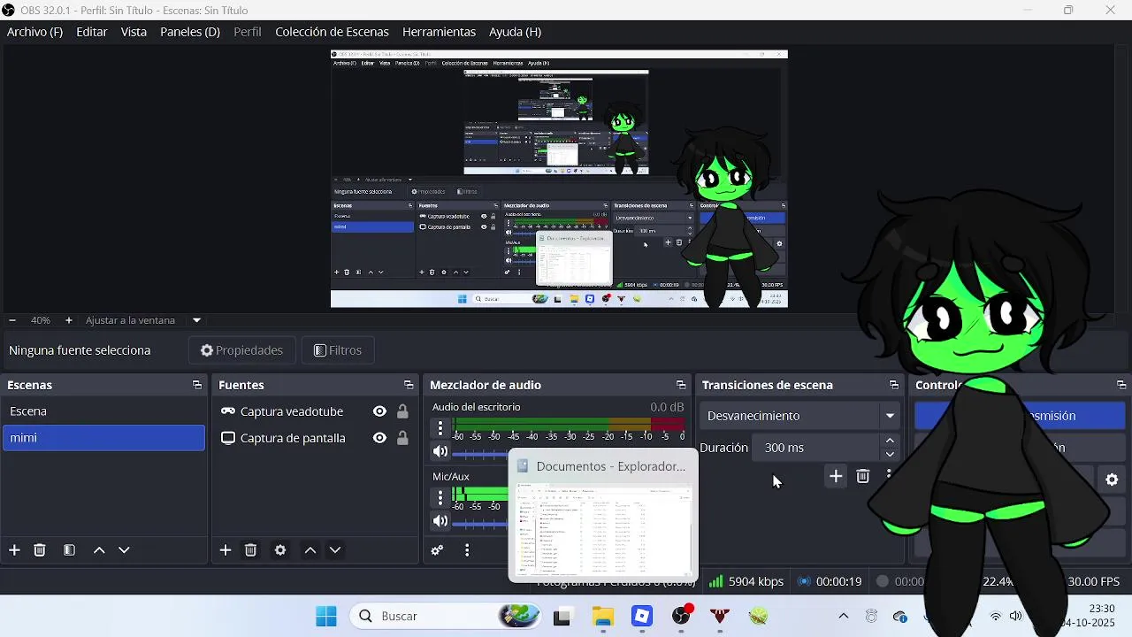Viewport: 1132px width, 637px height.
Task: Open Audio del escritorio options three-dot menu
Action: (x=440, y=428)
